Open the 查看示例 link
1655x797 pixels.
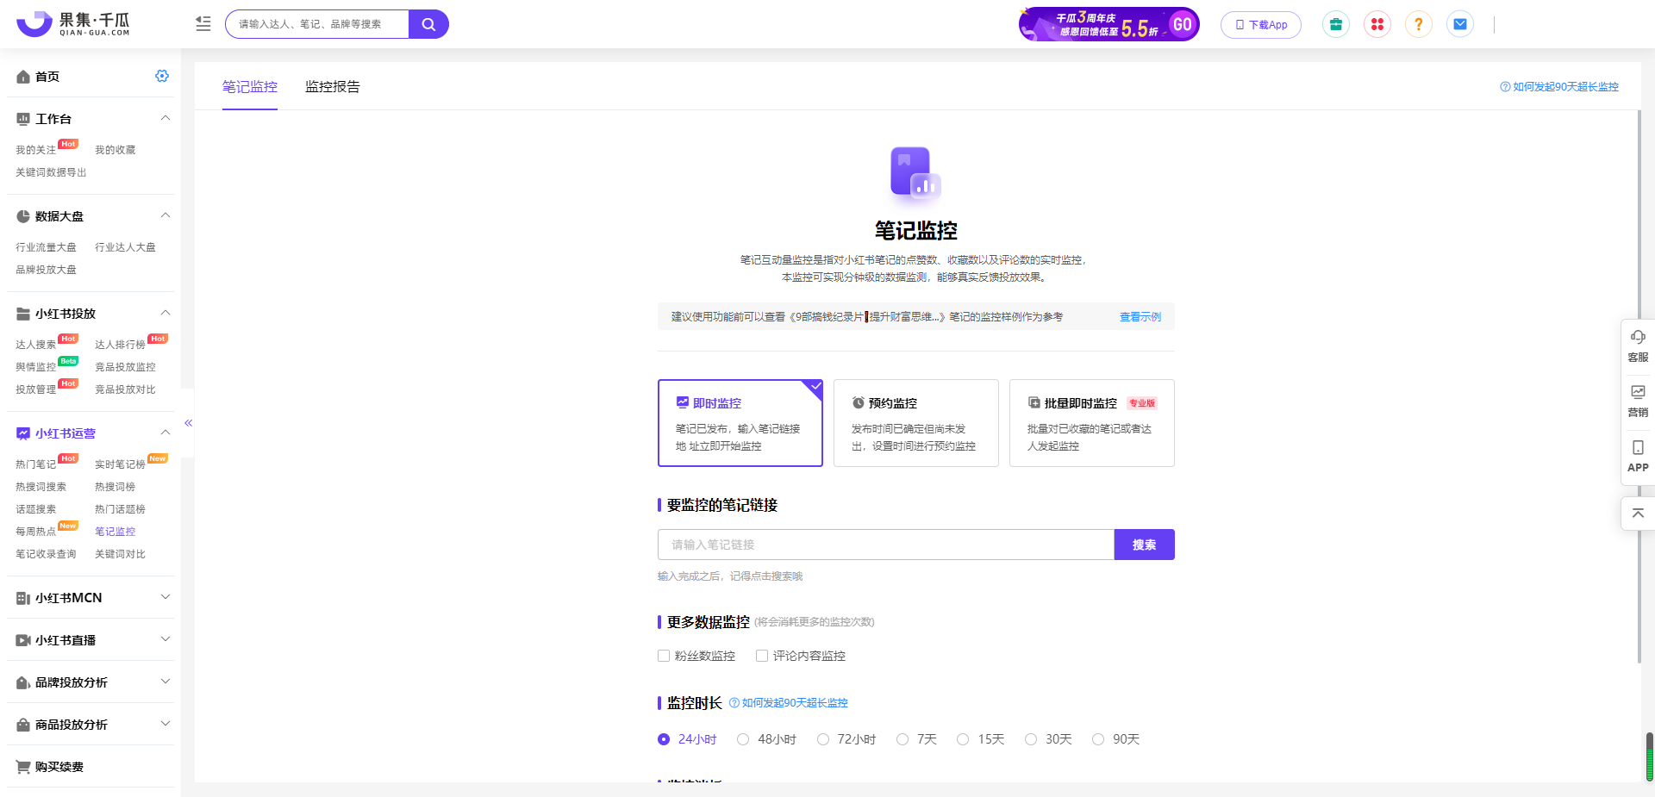[x=1140, y=317]
